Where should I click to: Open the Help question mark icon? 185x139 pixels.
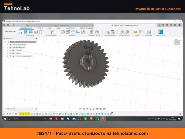(175, 25)
